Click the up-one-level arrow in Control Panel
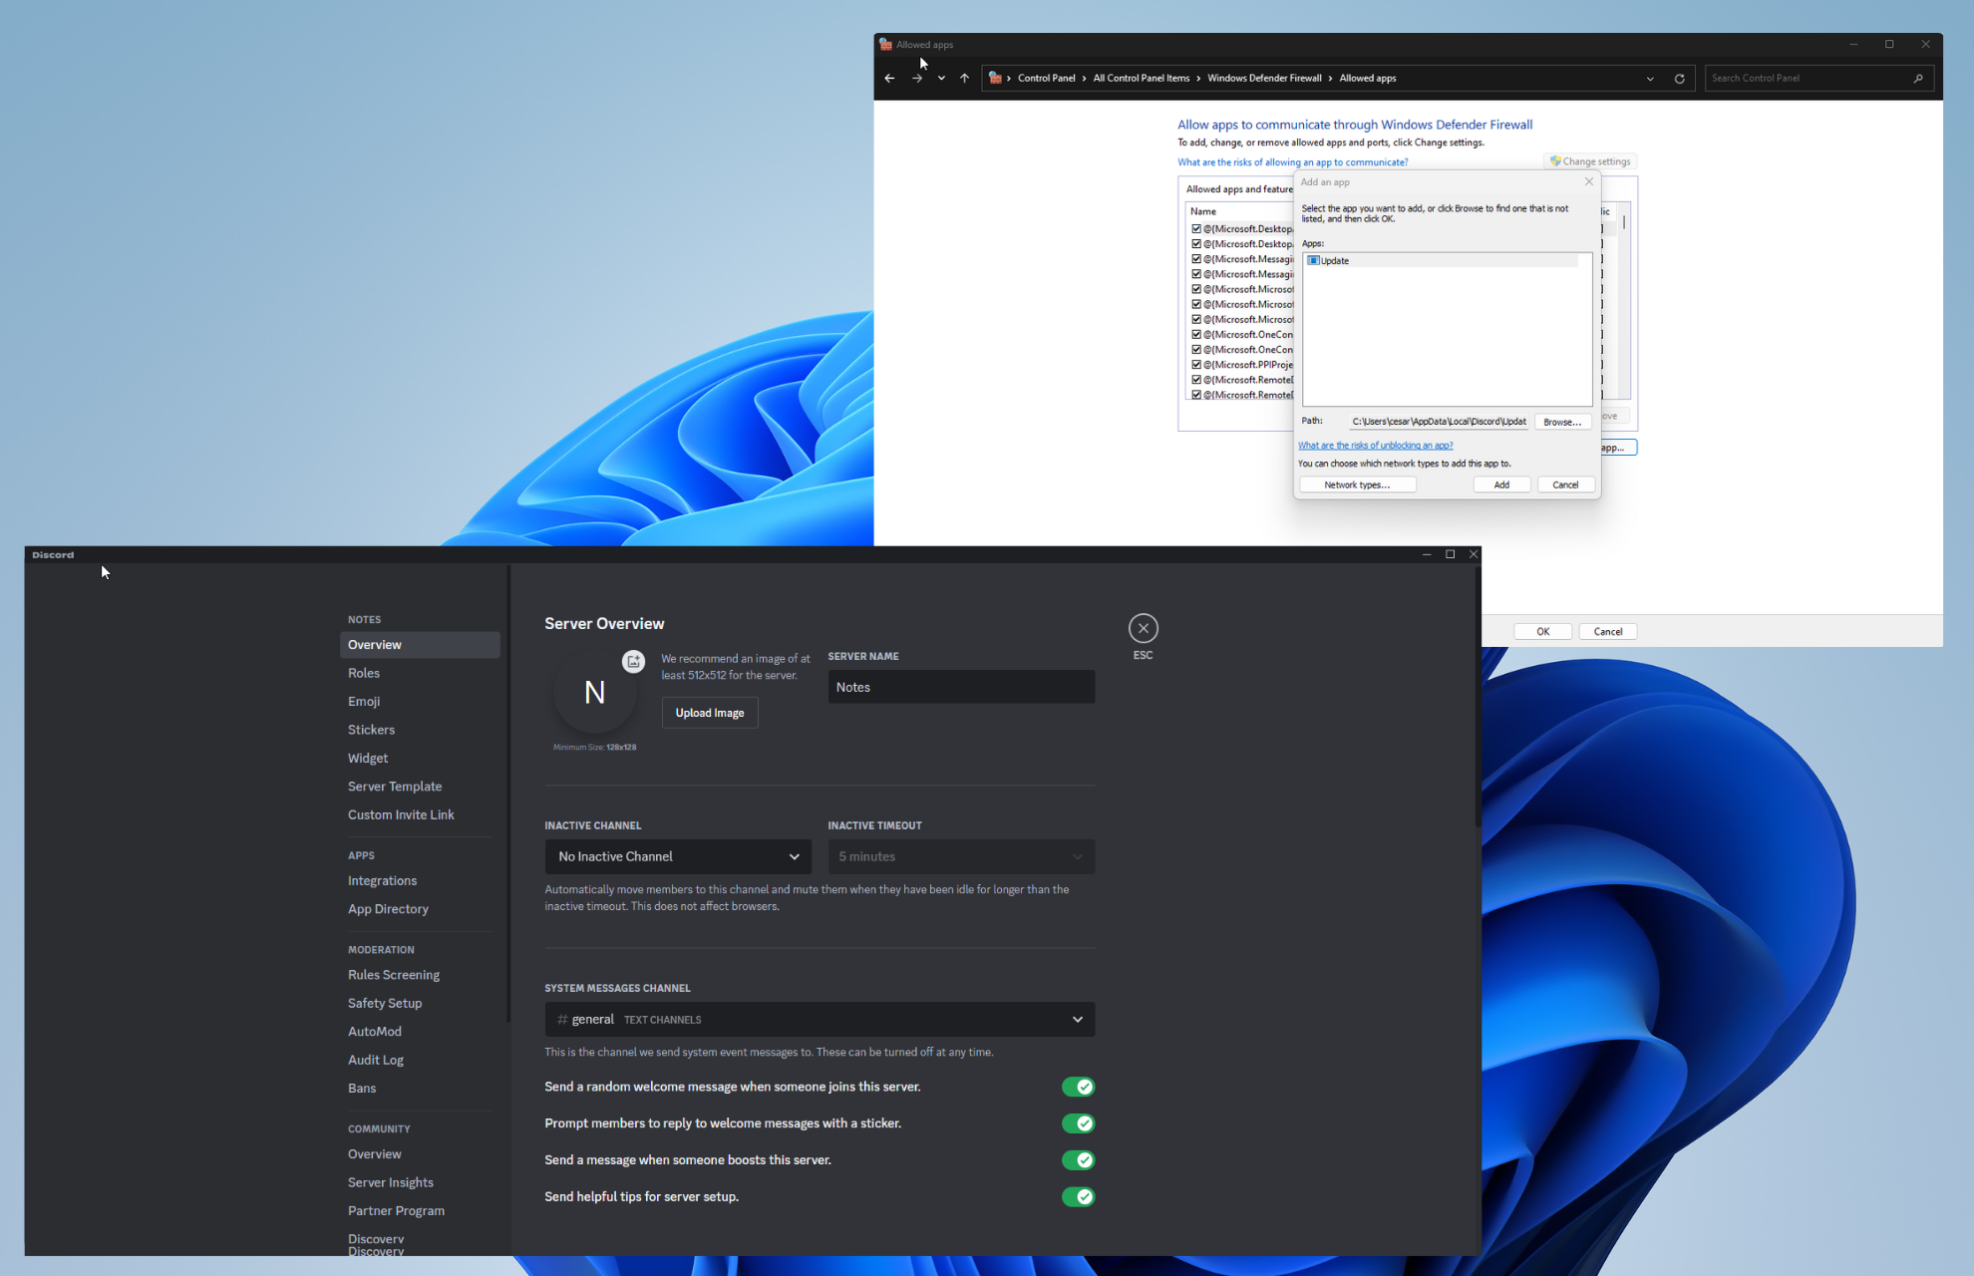Screen dimensions: 1974x1276 [964, 78]
